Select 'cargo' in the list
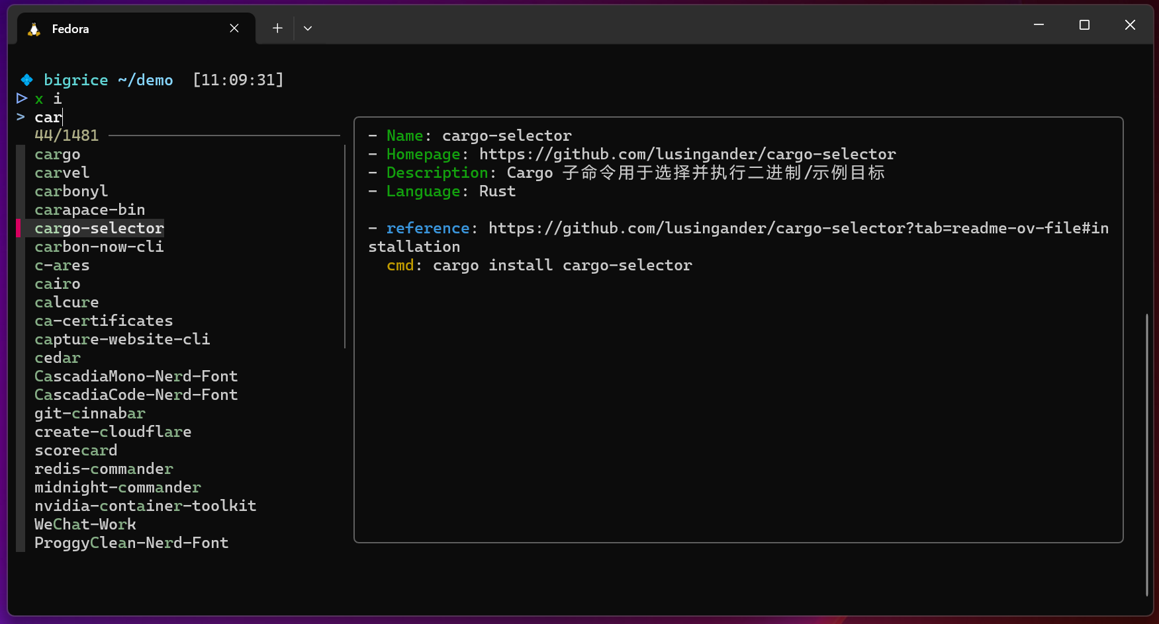The image size is (1159, 624). click(58, 155)
